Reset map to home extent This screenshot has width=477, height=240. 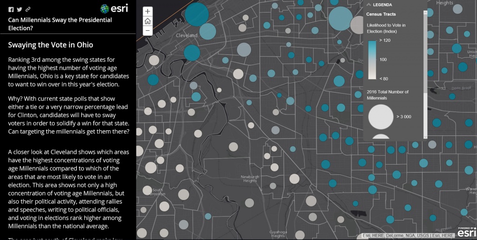tap(148, 21)
